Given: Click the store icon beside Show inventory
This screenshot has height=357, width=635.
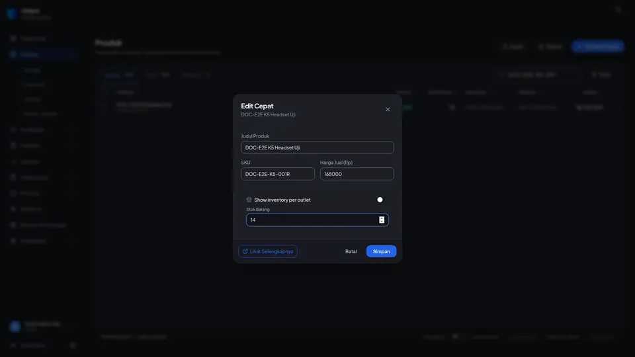Looking at the screenshot, I should point(249,200).
